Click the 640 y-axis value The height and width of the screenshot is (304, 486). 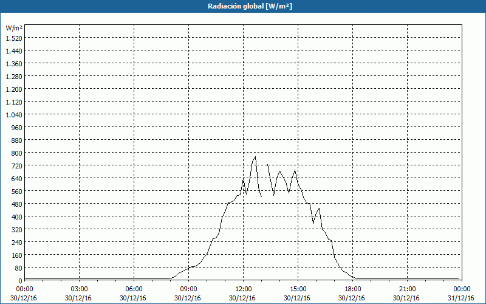[17, 179]
